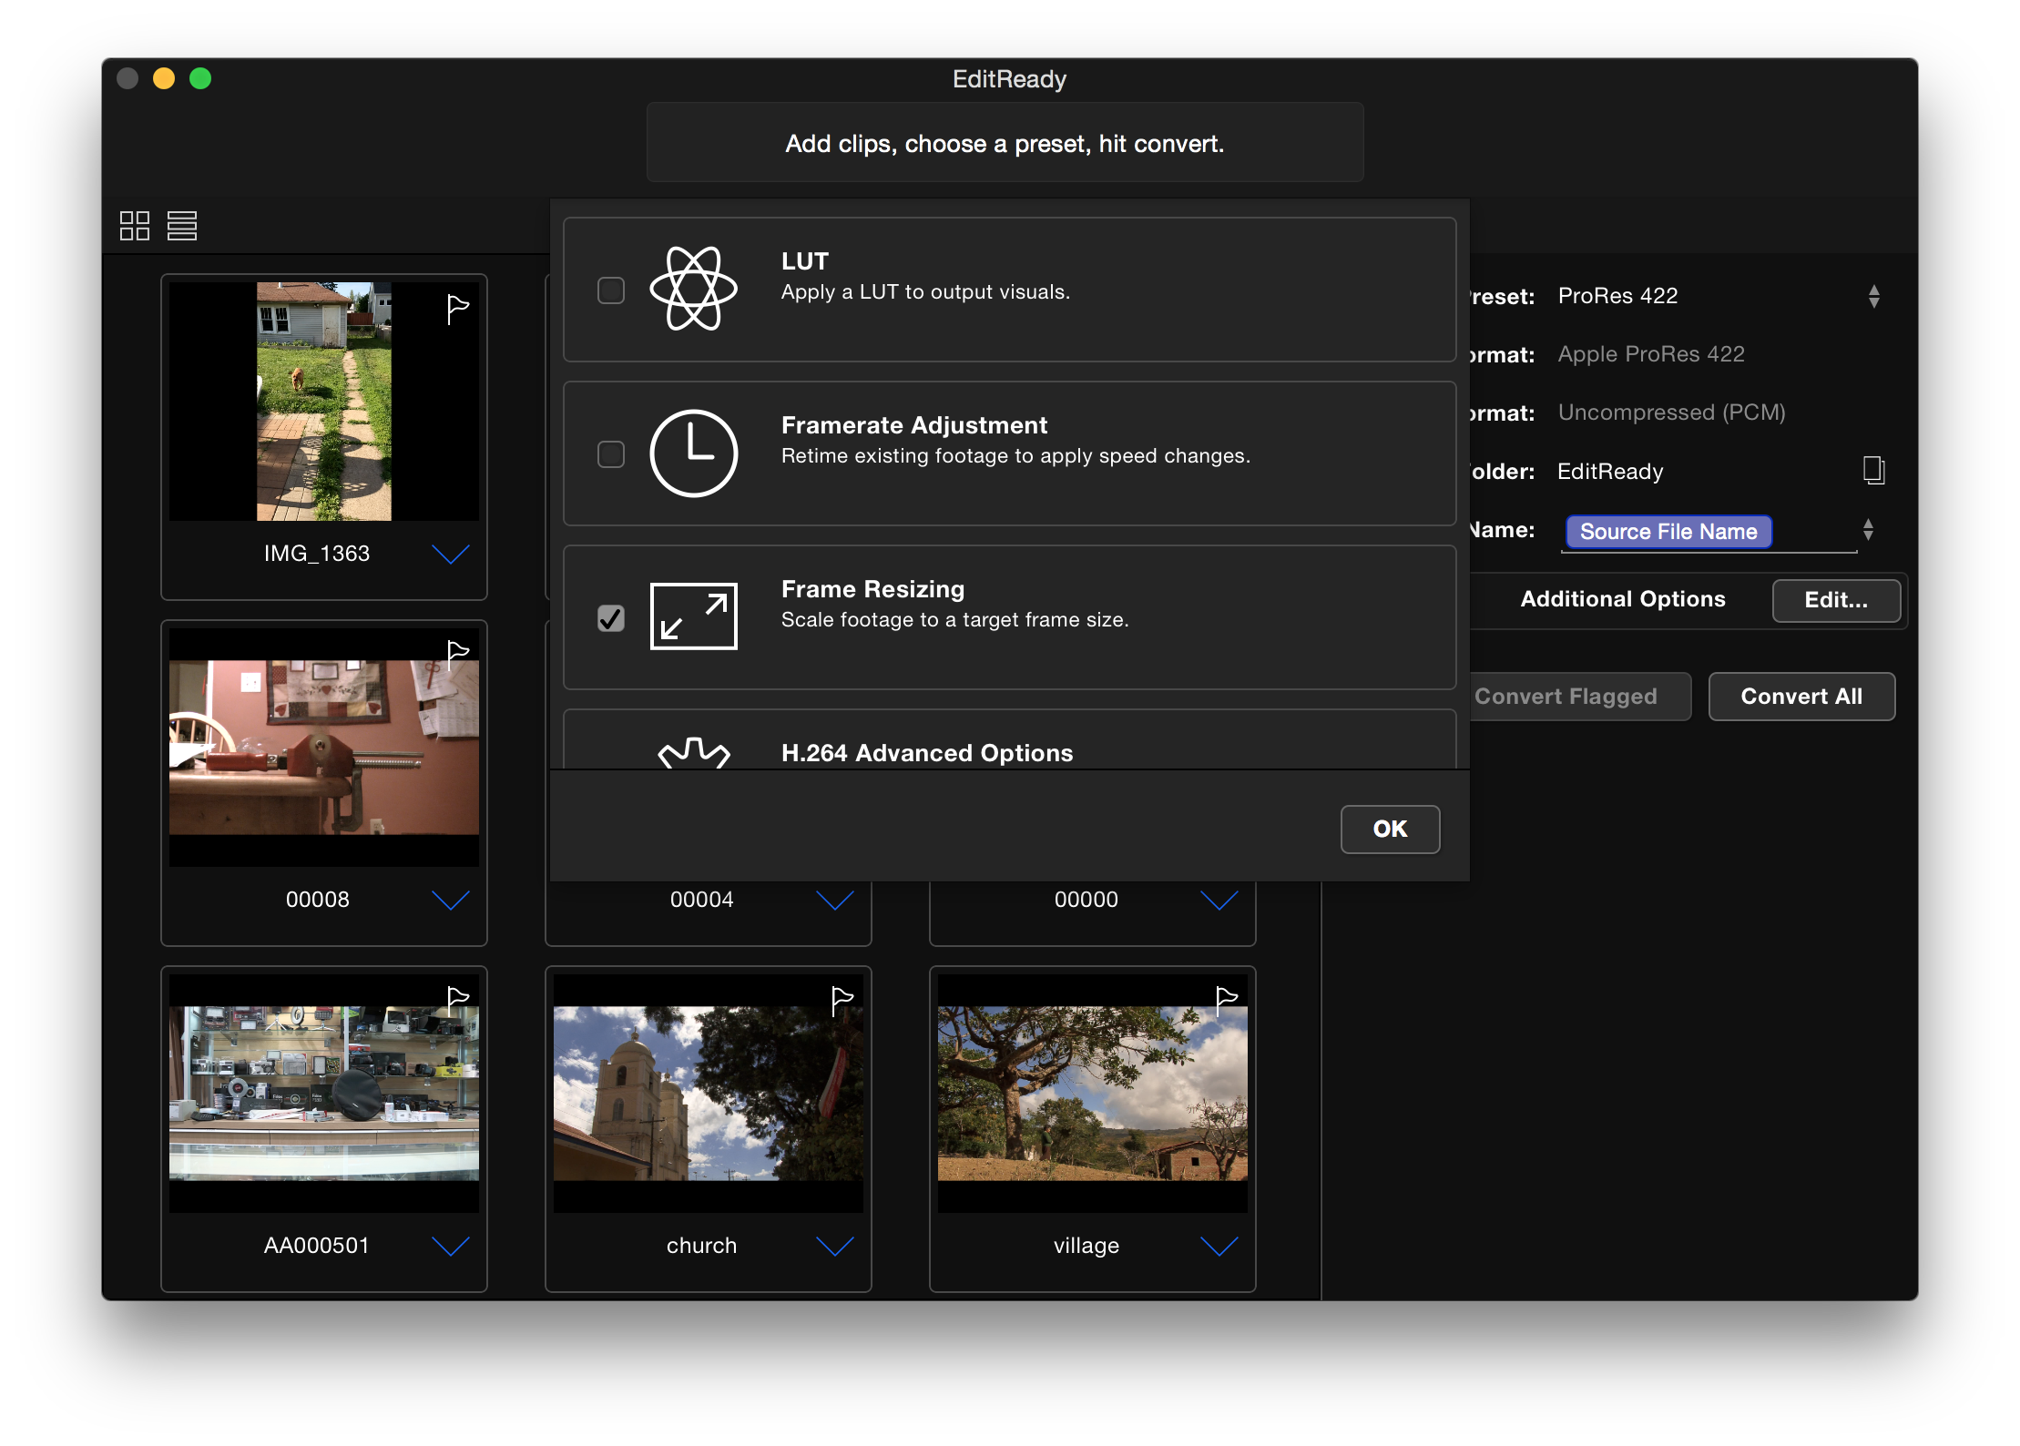Flag the AA000501 clip
Image resolution: width=2020 pixels, height=1446 pixels.
(457, 1000)
